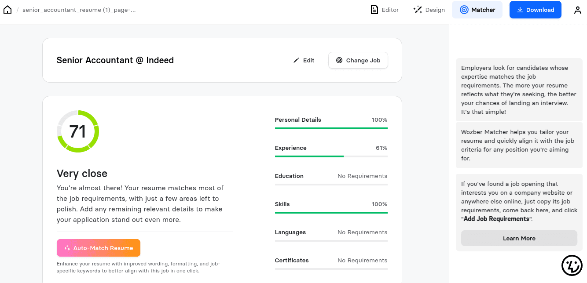The width and height of the screenshot is (587, 283).
Task: Select the Matcher tab
Action: 477,10
